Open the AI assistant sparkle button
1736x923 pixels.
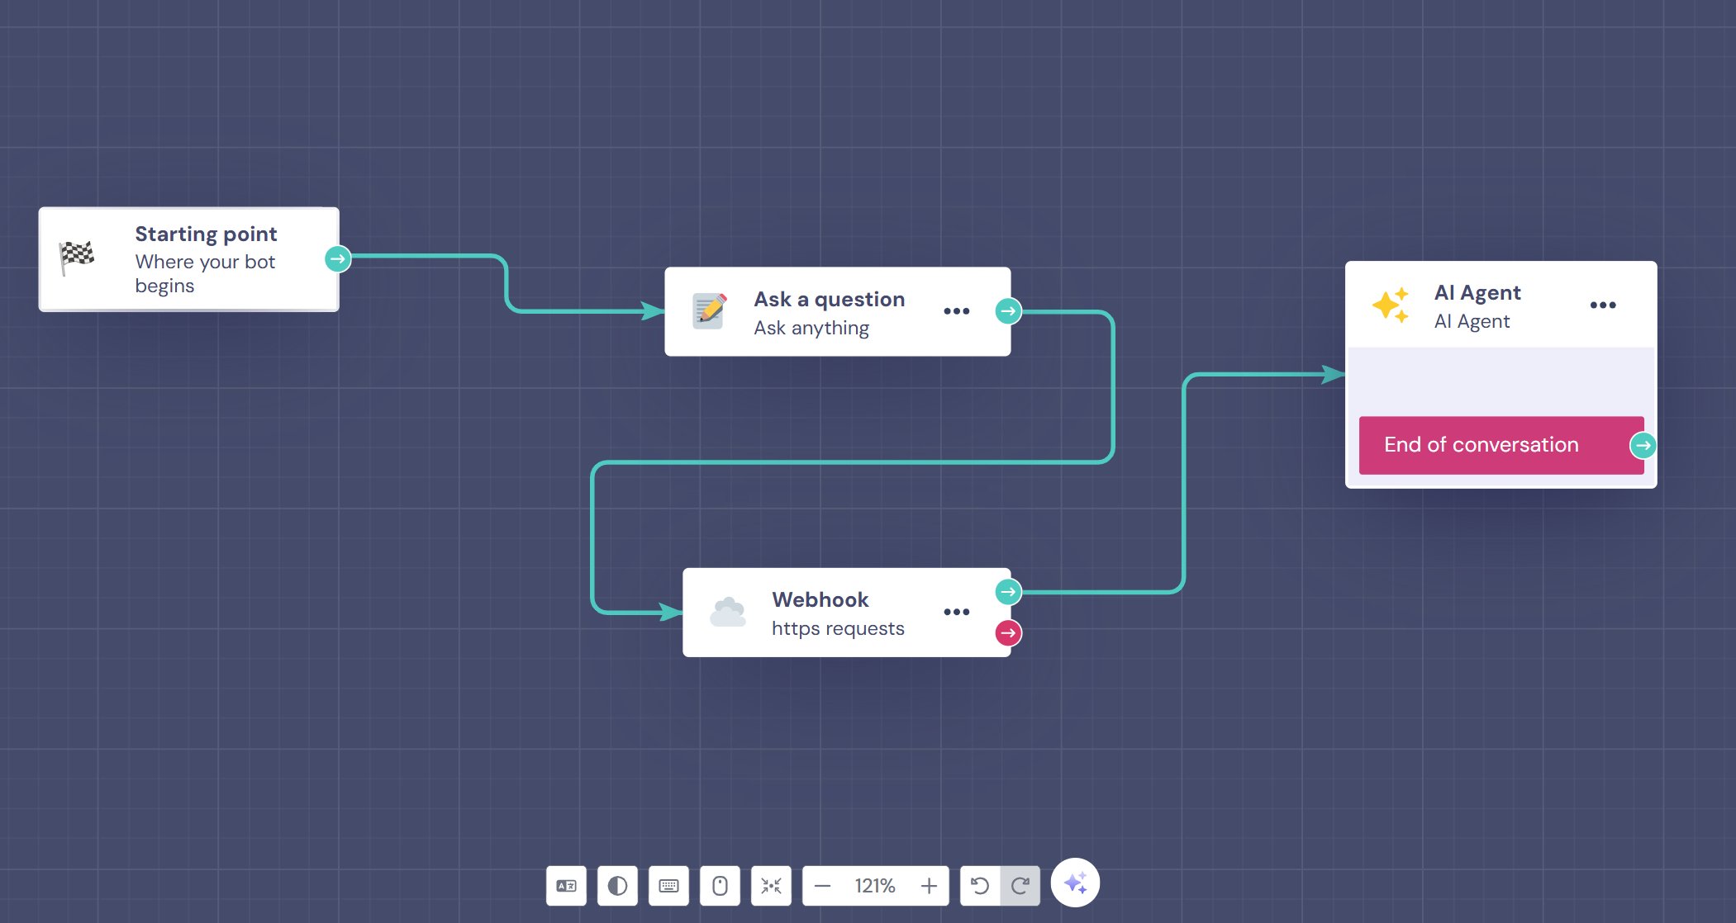click(x=1075, y=883)
